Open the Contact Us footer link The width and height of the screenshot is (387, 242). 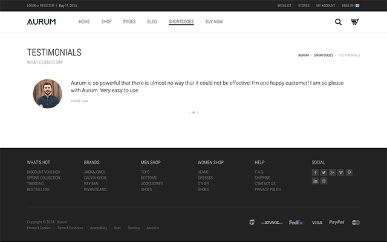coord(265,183)
